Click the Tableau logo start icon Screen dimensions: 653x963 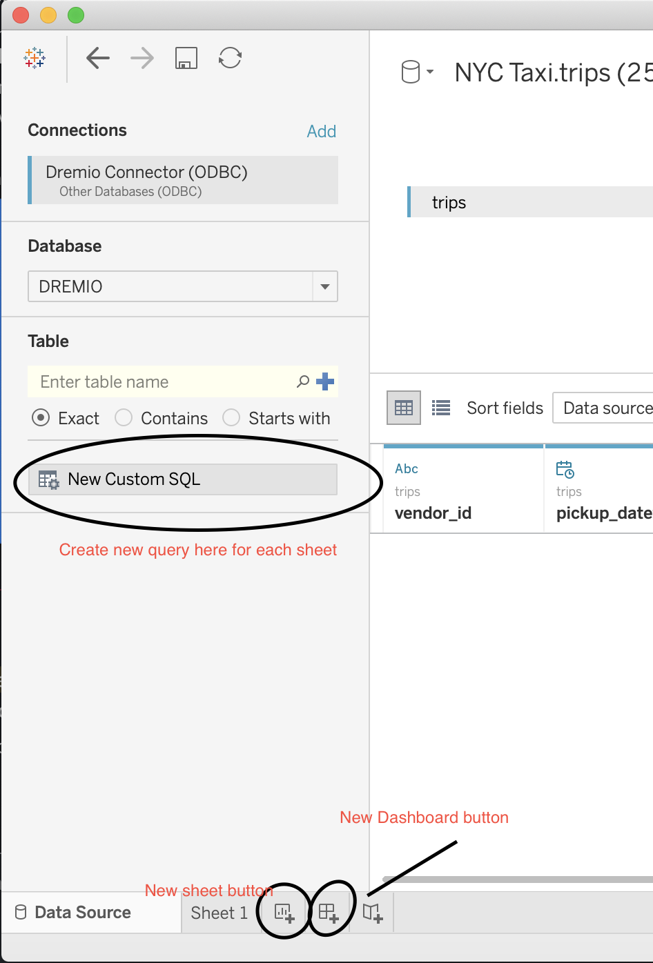[35, 58]
